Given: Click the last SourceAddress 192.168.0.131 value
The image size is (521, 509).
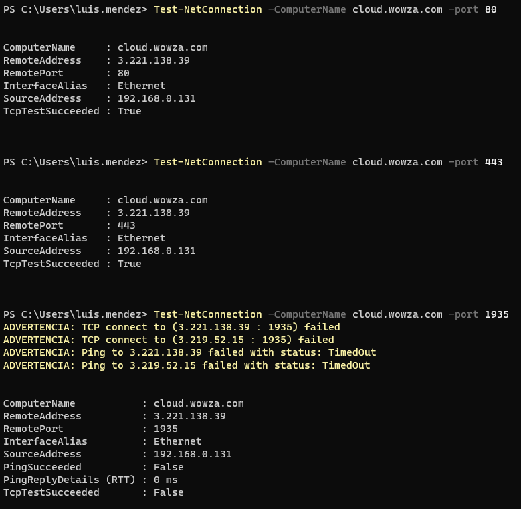Looking at the screenshot, I should [193, 454].
